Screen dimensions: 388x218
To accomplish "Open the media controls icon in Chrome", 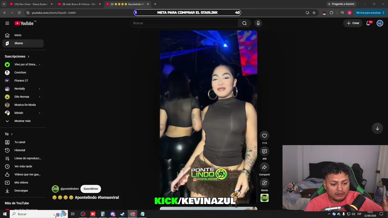I will coord(342,13).
